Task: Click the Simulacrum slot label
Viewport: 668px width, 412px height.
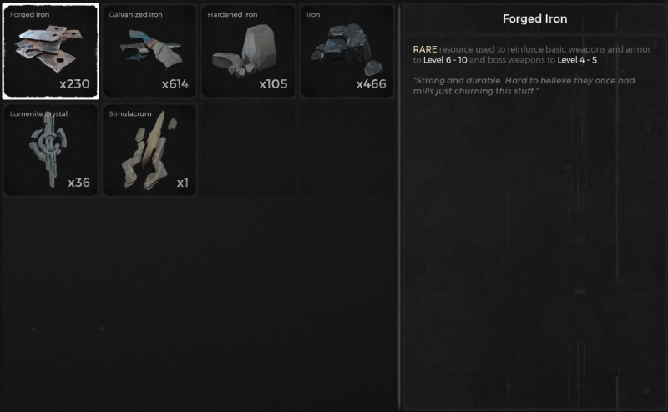Action: pyautogui.click(x=130, y=113)
